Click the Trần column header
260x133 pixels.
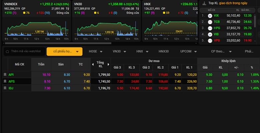(41, 64)
